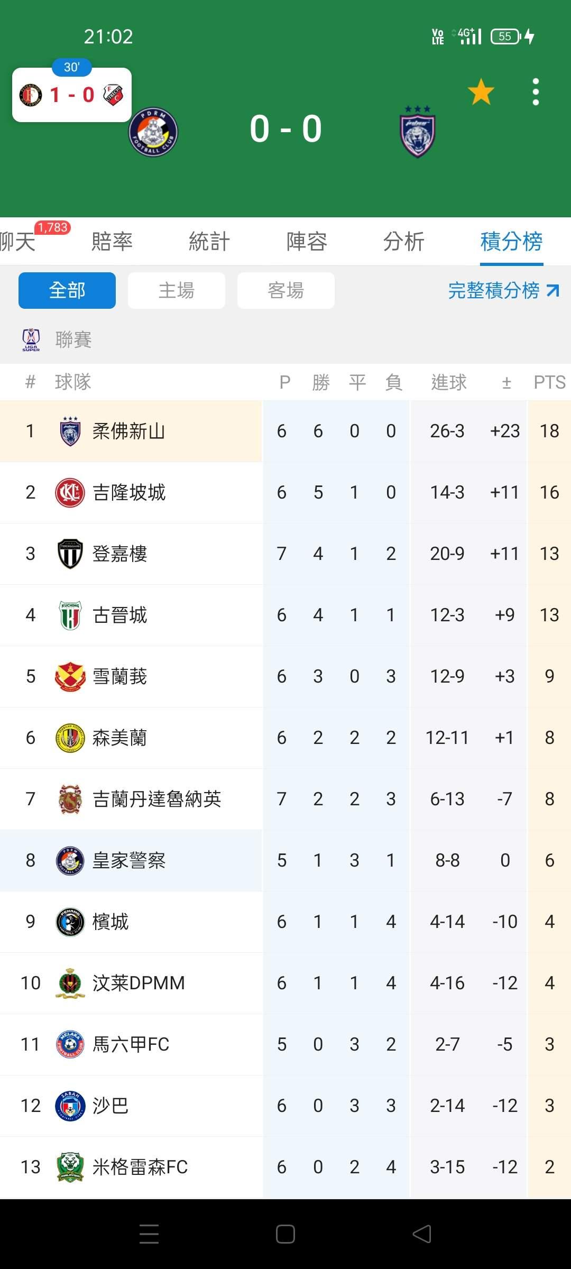Tap the Johor away team crest in header
Image resolution: width=571 pixels, height=1269 pixels.
(418, 132)
